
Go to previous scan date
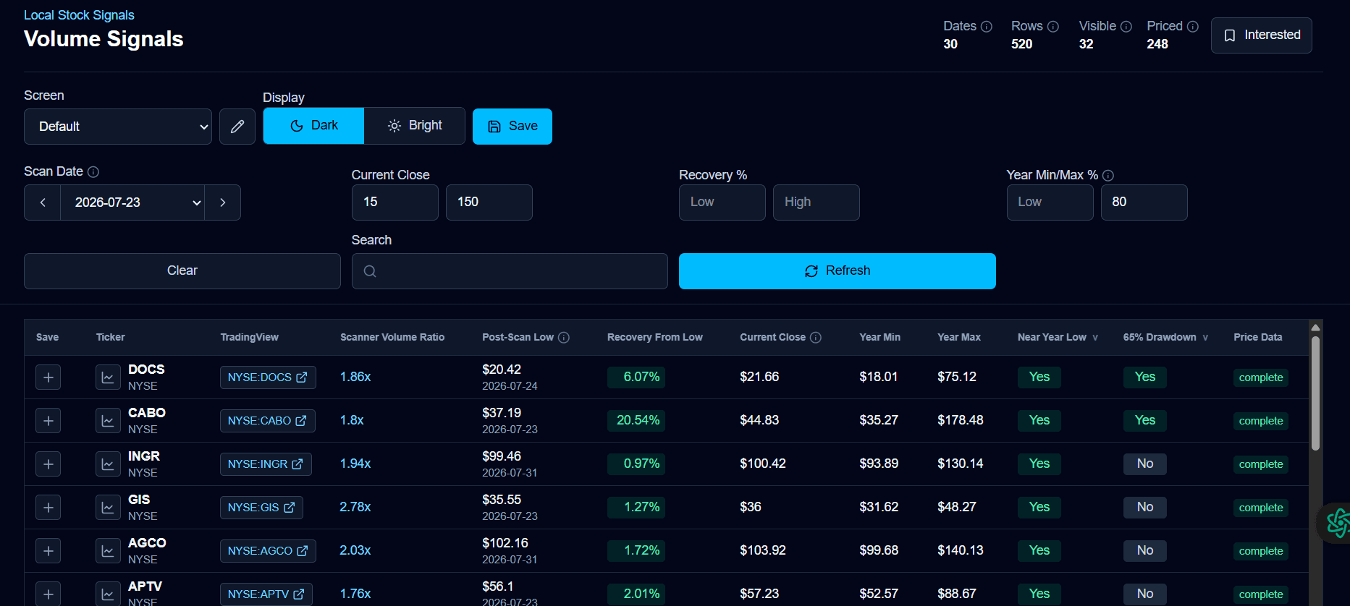[43, 202]
